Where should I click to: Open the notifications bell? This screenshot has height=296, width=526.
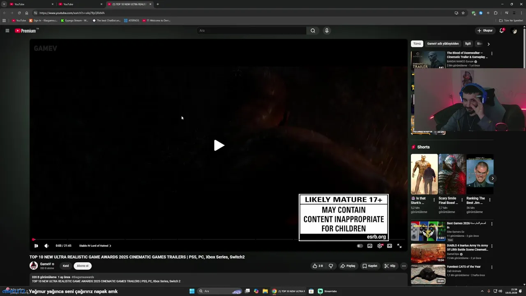(502, 30)
